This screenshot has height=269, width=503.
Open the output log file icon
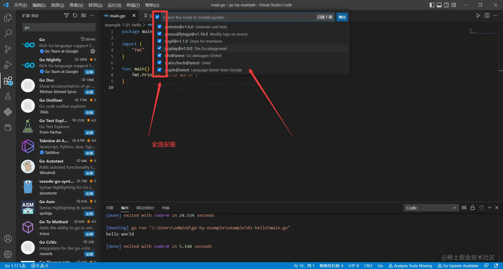click(x=481, y=208)
